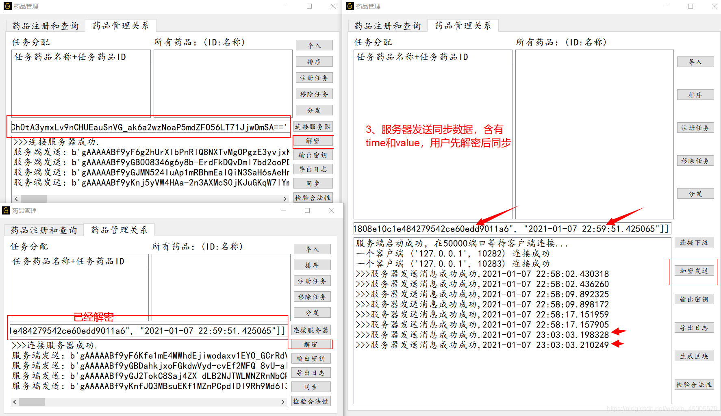Open 药品管理关系 tab in top-left window

[x=121, y=26]
